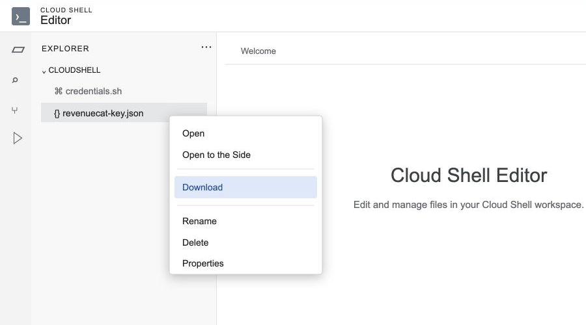Click the shell file icon beside credentials.sh
Image resolution: width=586 pixels, height=325 pixels.
coord(59,91)
